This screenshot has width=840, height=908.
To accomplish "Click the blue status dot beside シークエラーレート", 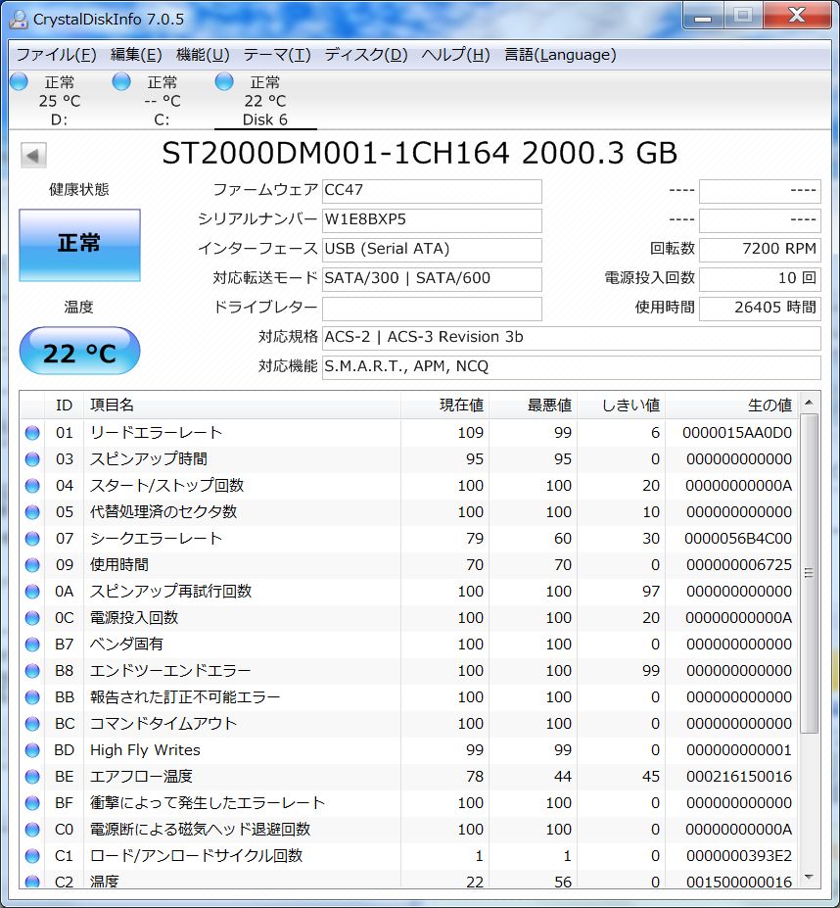I will (31, 538).
